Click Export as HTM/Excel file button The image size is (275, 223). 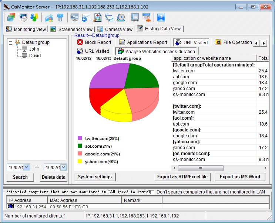182,177
